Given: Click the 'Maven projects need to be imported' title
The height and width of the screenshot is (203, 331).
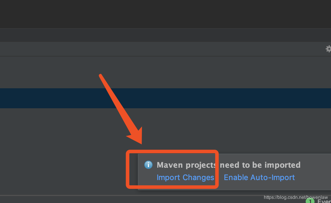Looking at the screenshot, I should tap(229, 165).
